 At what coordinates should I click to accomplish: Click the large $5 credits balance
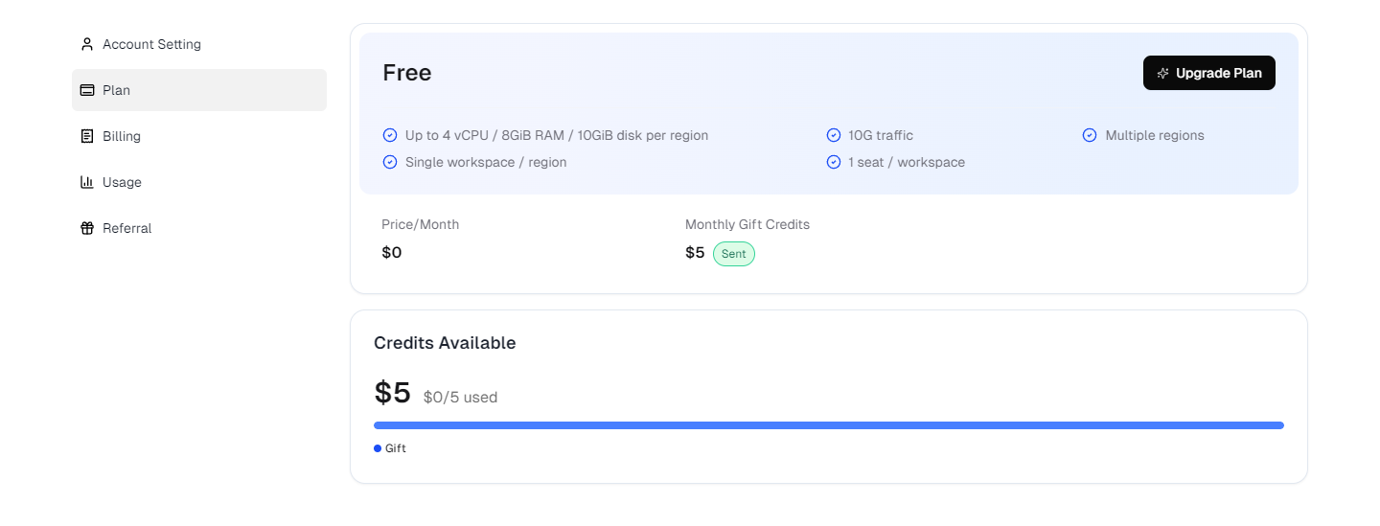coord(393,393)
